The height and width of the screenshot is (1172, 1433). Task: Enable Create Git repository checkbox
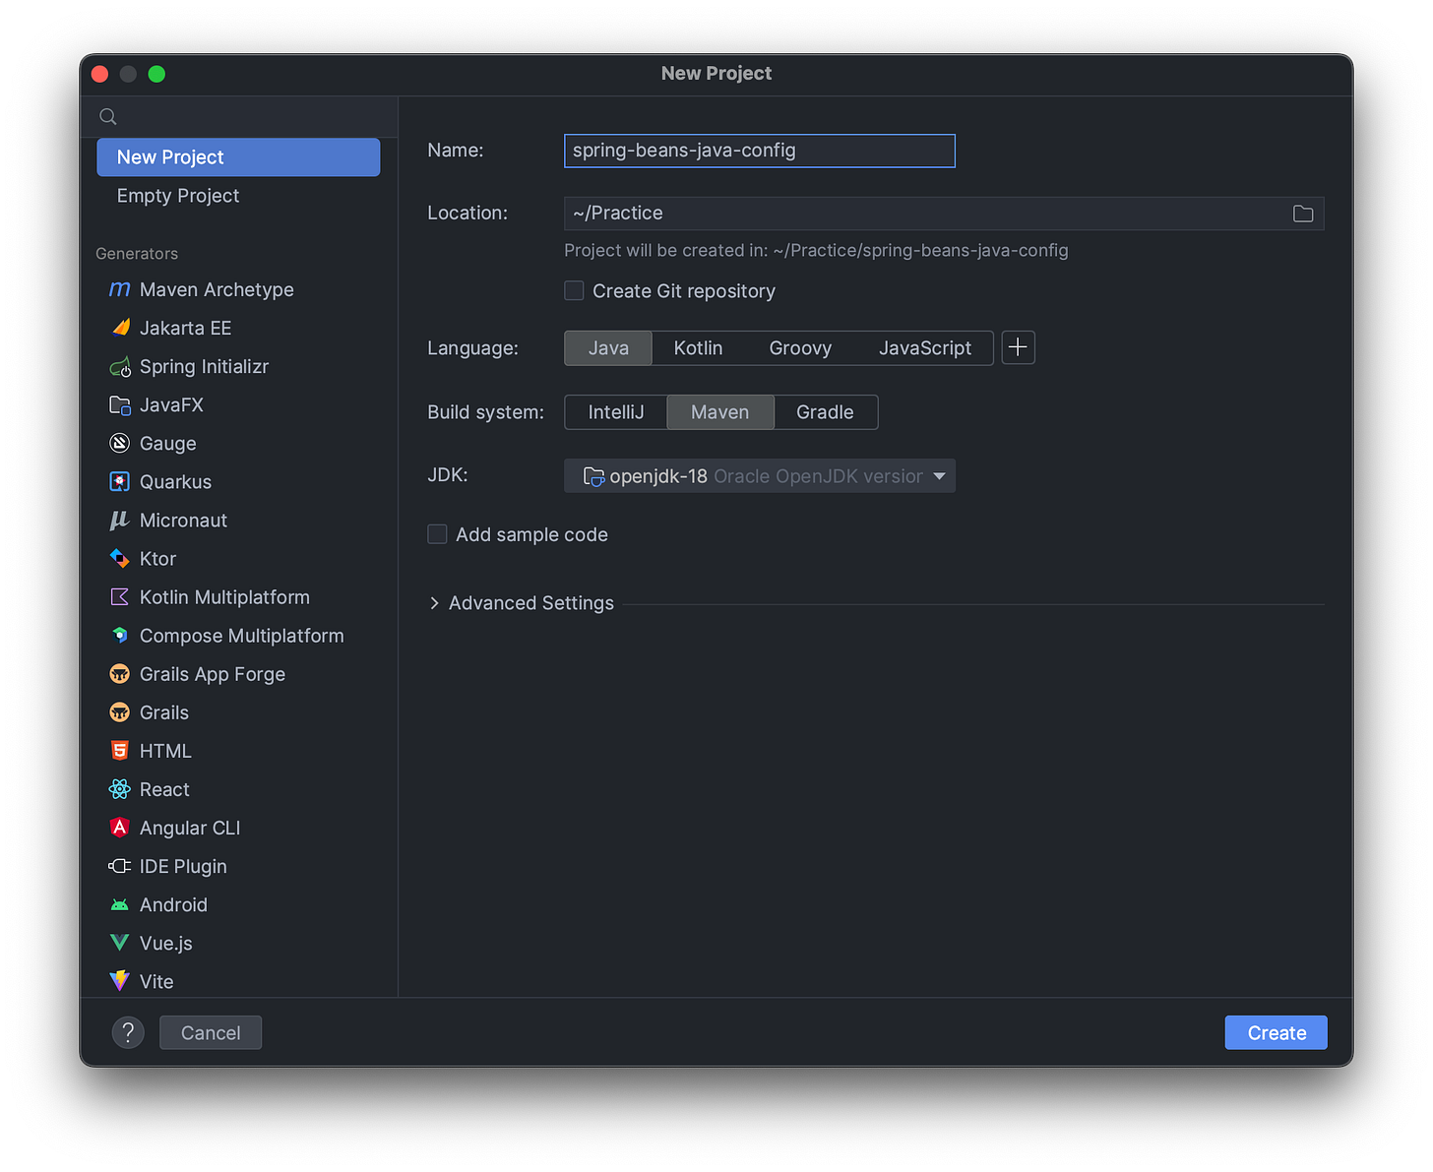pos(574,290)
